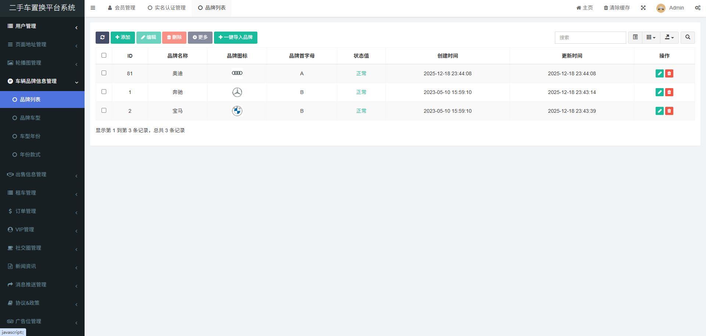The image size is (706, 336).
Task: Open the columns visibility dropdown
Action: pyautogui.click(x=651, y=37)
